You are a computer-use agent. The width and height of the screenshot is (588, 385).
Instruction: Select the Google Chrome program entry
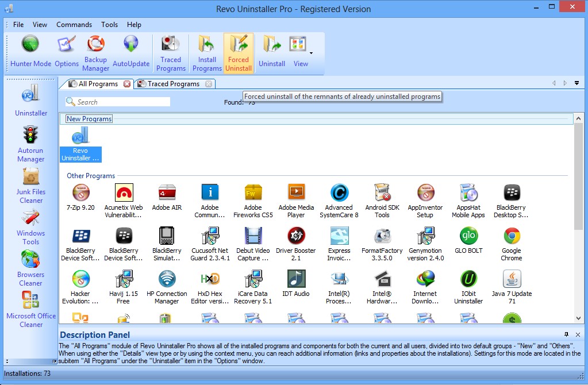pos(510,242)
